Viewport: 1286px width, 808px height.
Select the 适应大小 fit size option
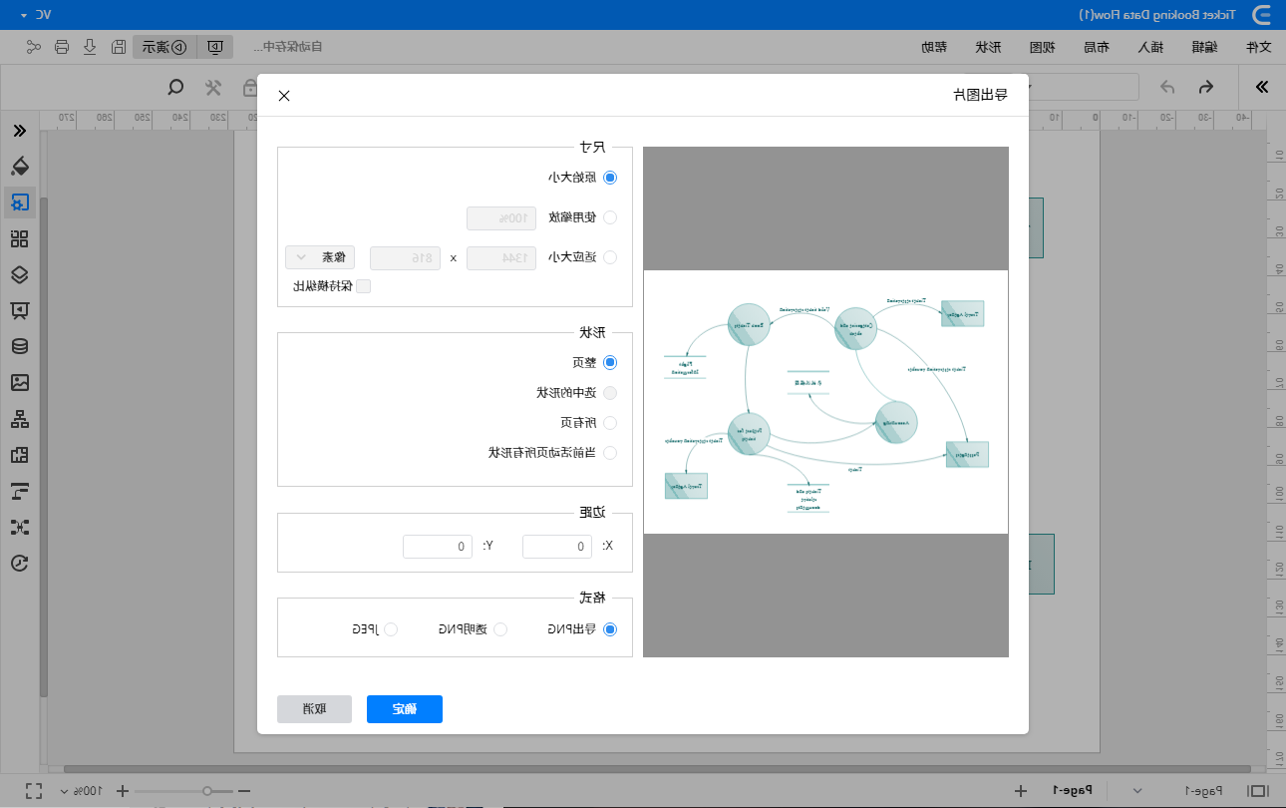(611, 257)
